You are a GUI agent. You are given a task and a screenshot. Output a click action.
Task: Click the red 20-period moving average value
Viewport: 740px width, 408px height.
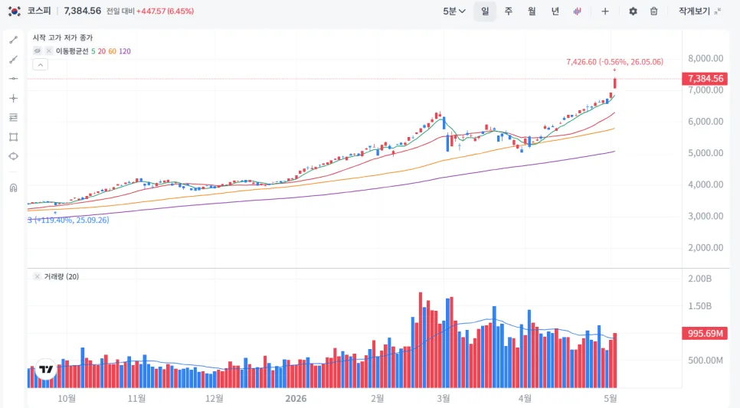101,51
